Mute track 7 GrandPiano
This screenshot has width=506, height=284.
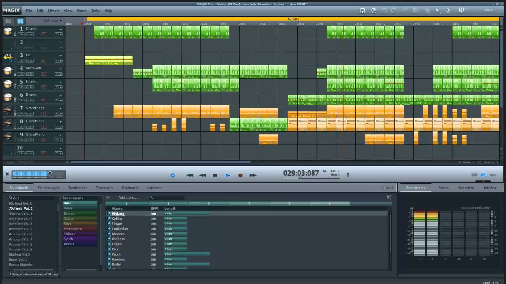(x=30, y=114)
